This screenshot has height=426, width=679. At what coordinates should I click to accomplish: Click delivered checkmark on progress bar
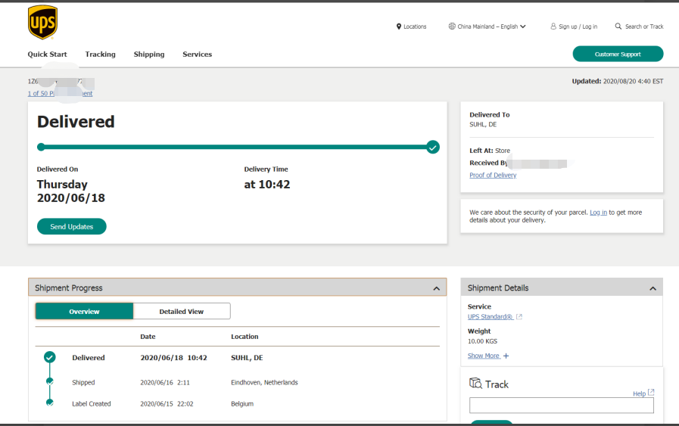(432, 148)
